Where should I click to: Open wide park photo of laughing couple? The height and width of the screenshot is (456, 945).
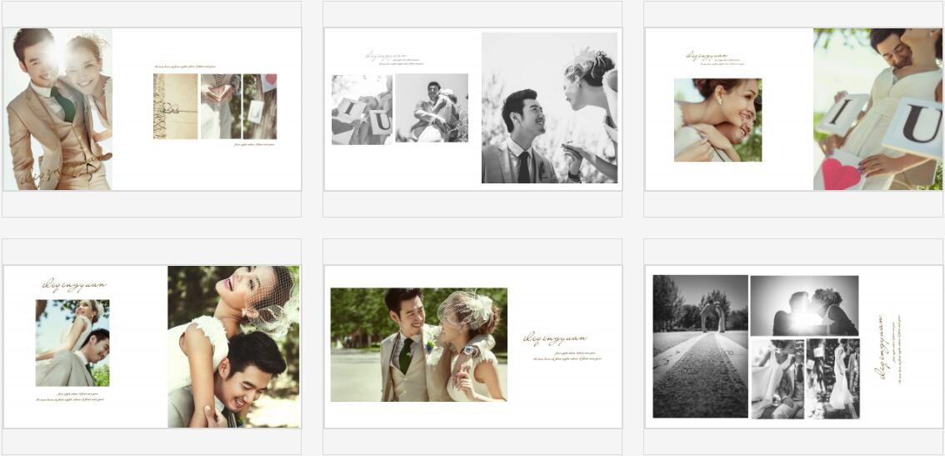(418, 344)
